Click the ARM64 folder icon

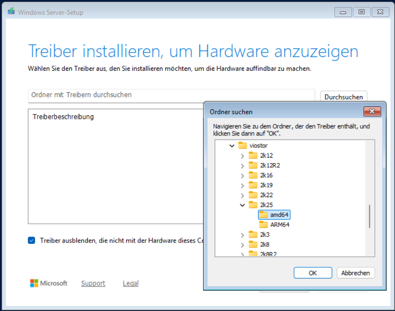263,225
